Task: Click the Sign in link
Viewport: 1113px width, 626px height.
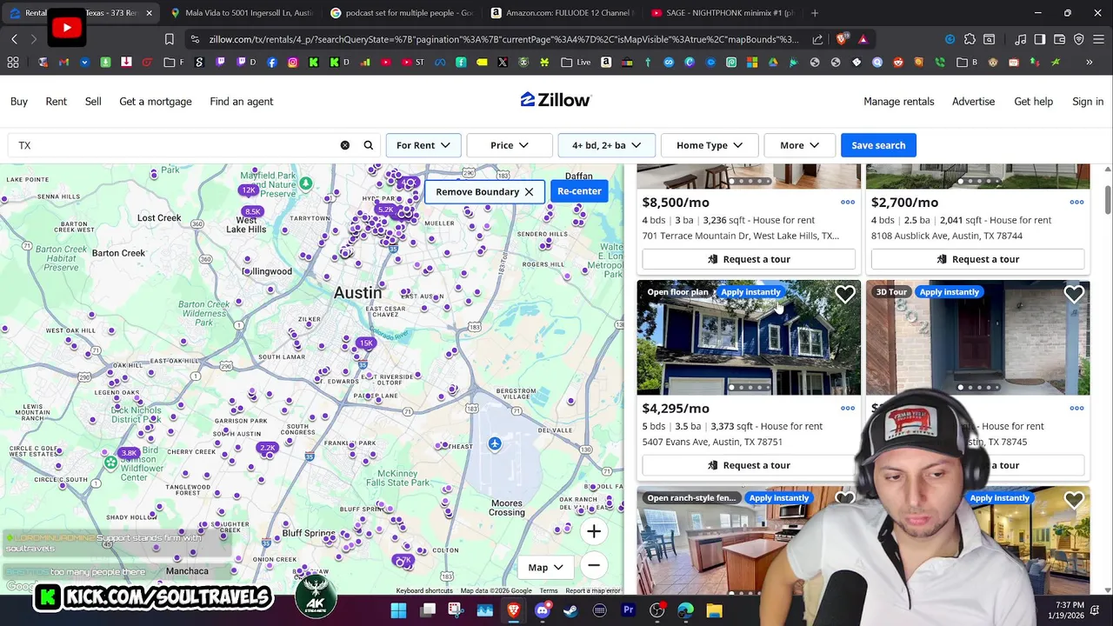Action: click(1088, 102)
